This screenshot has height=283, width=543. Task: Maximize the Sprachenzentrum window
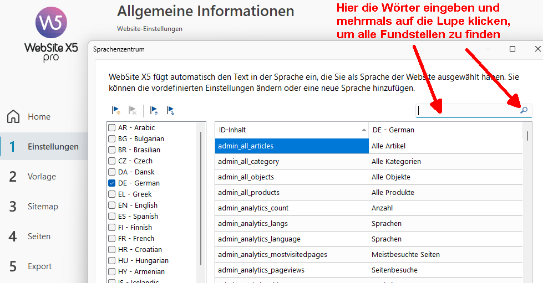click(512, 49)
